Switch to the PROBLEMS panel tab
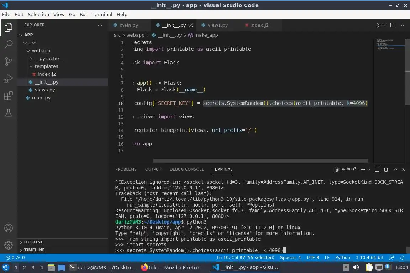 pos(126,169)
